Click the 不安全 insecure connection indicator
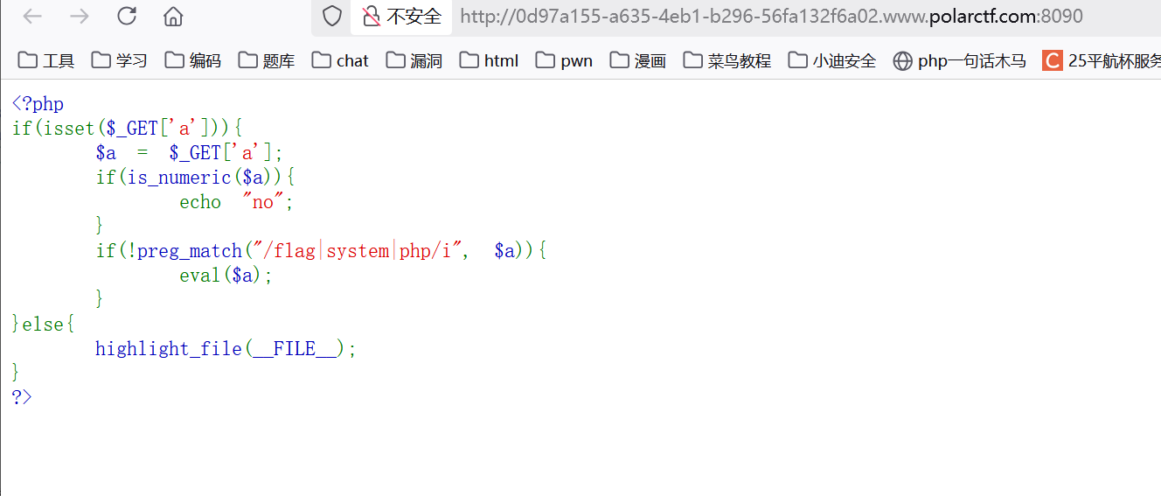This screenshot has height=496, width=1161. (x=402, y=17)
